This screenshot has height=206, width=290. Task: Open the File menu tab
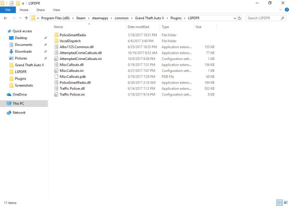[8, 10]
